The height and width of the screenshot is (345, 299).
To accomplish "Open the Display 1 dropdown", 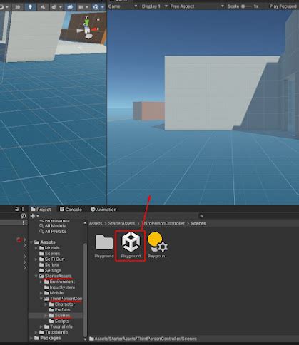I will 155,6.
